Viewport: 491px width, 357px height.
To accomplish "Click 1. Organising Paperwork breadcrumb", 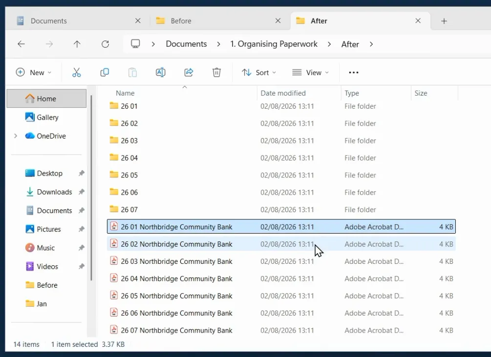I will coord(274,44).
